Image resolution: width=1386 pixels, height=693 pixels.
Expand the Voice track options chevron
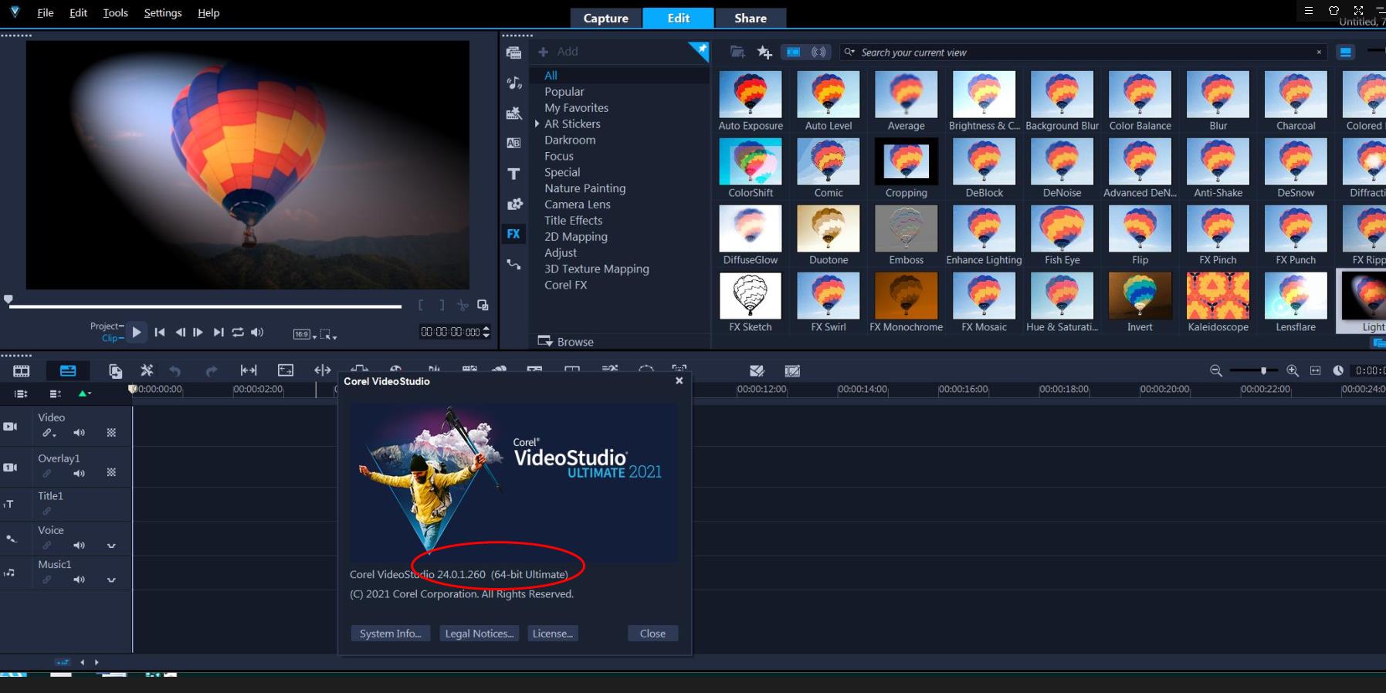(x=111, y=546)
